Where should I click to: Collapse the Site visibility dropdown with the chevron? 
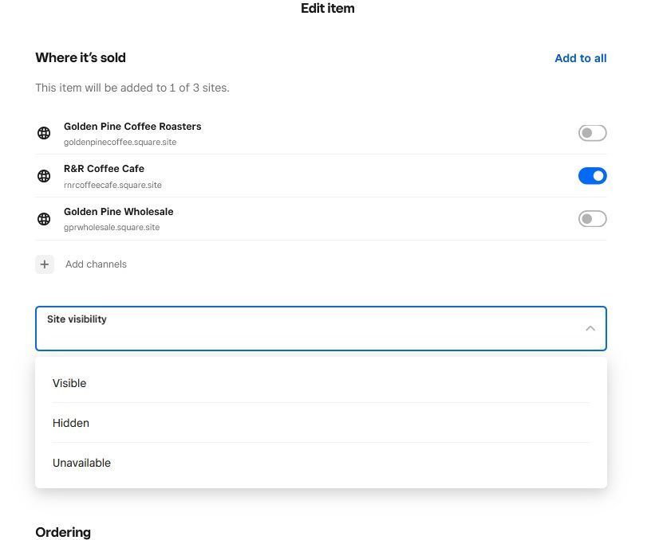coord(590,328)
